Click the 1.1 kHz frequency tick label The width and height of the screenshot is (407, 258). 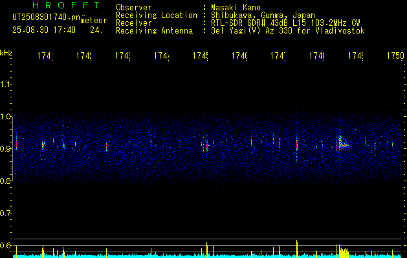click(5, 84)
